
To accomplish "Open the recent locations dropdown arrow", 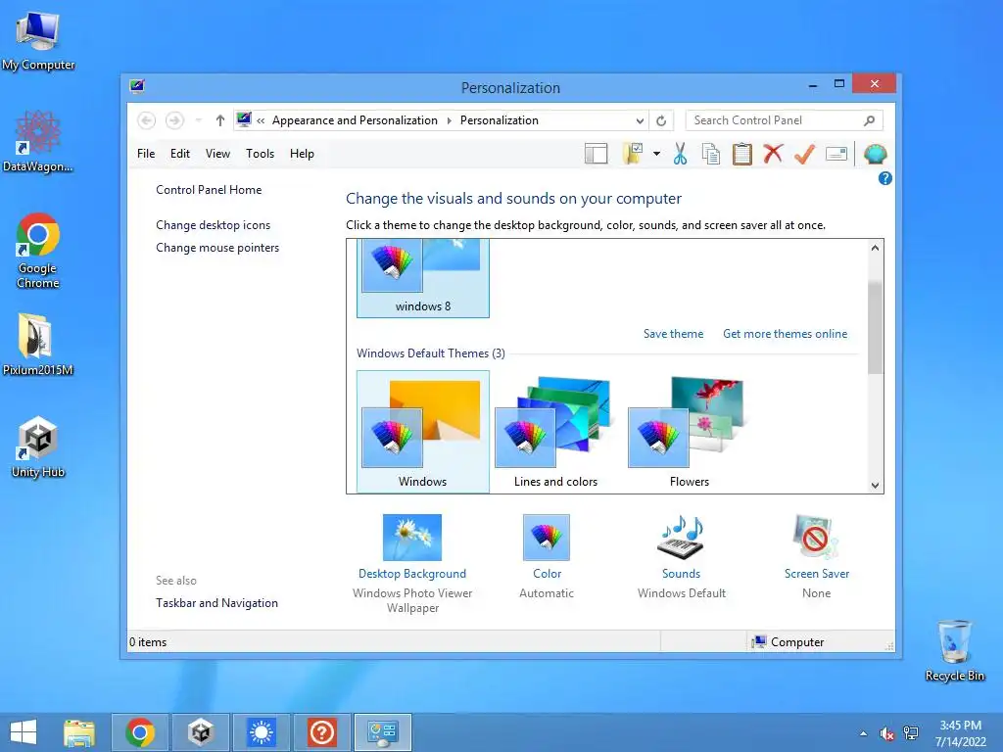I will tap(198, 120).
